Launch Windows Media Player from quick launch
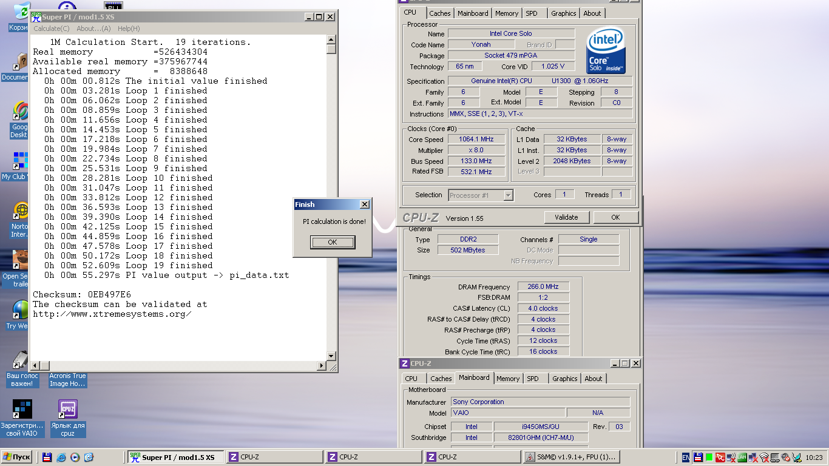The image size is (829, 466). pyautogui.click(x=75, y=457)
